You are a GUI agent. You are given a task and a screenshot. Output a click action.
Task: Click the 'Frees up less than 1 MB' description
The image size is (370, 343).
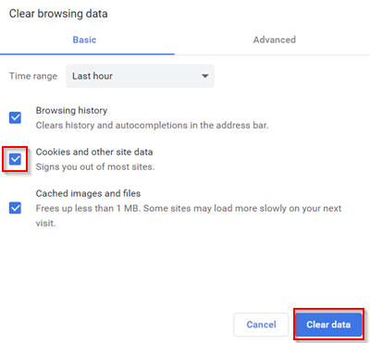click(x=88, y=208)
